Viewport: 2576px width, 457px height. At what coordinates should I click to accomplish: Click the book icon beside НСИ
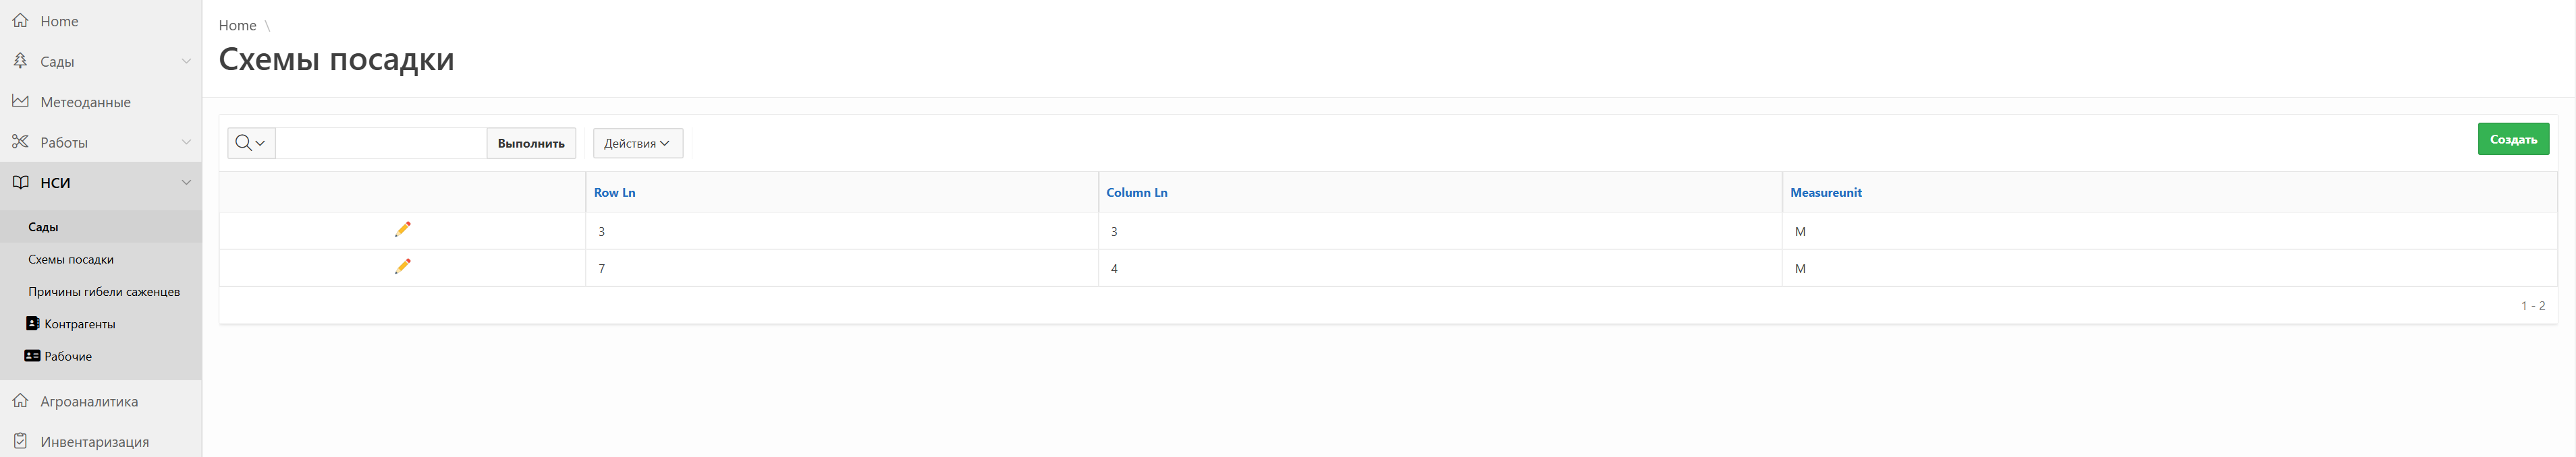click(20, 181)
